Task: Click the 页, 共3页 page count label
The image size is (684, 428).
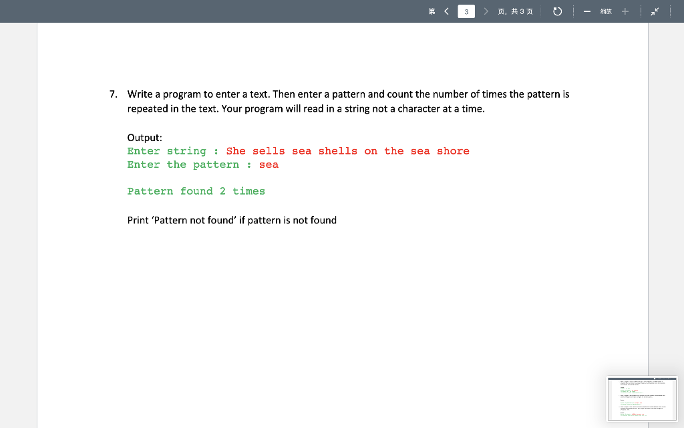Action: tap(516, 11)
